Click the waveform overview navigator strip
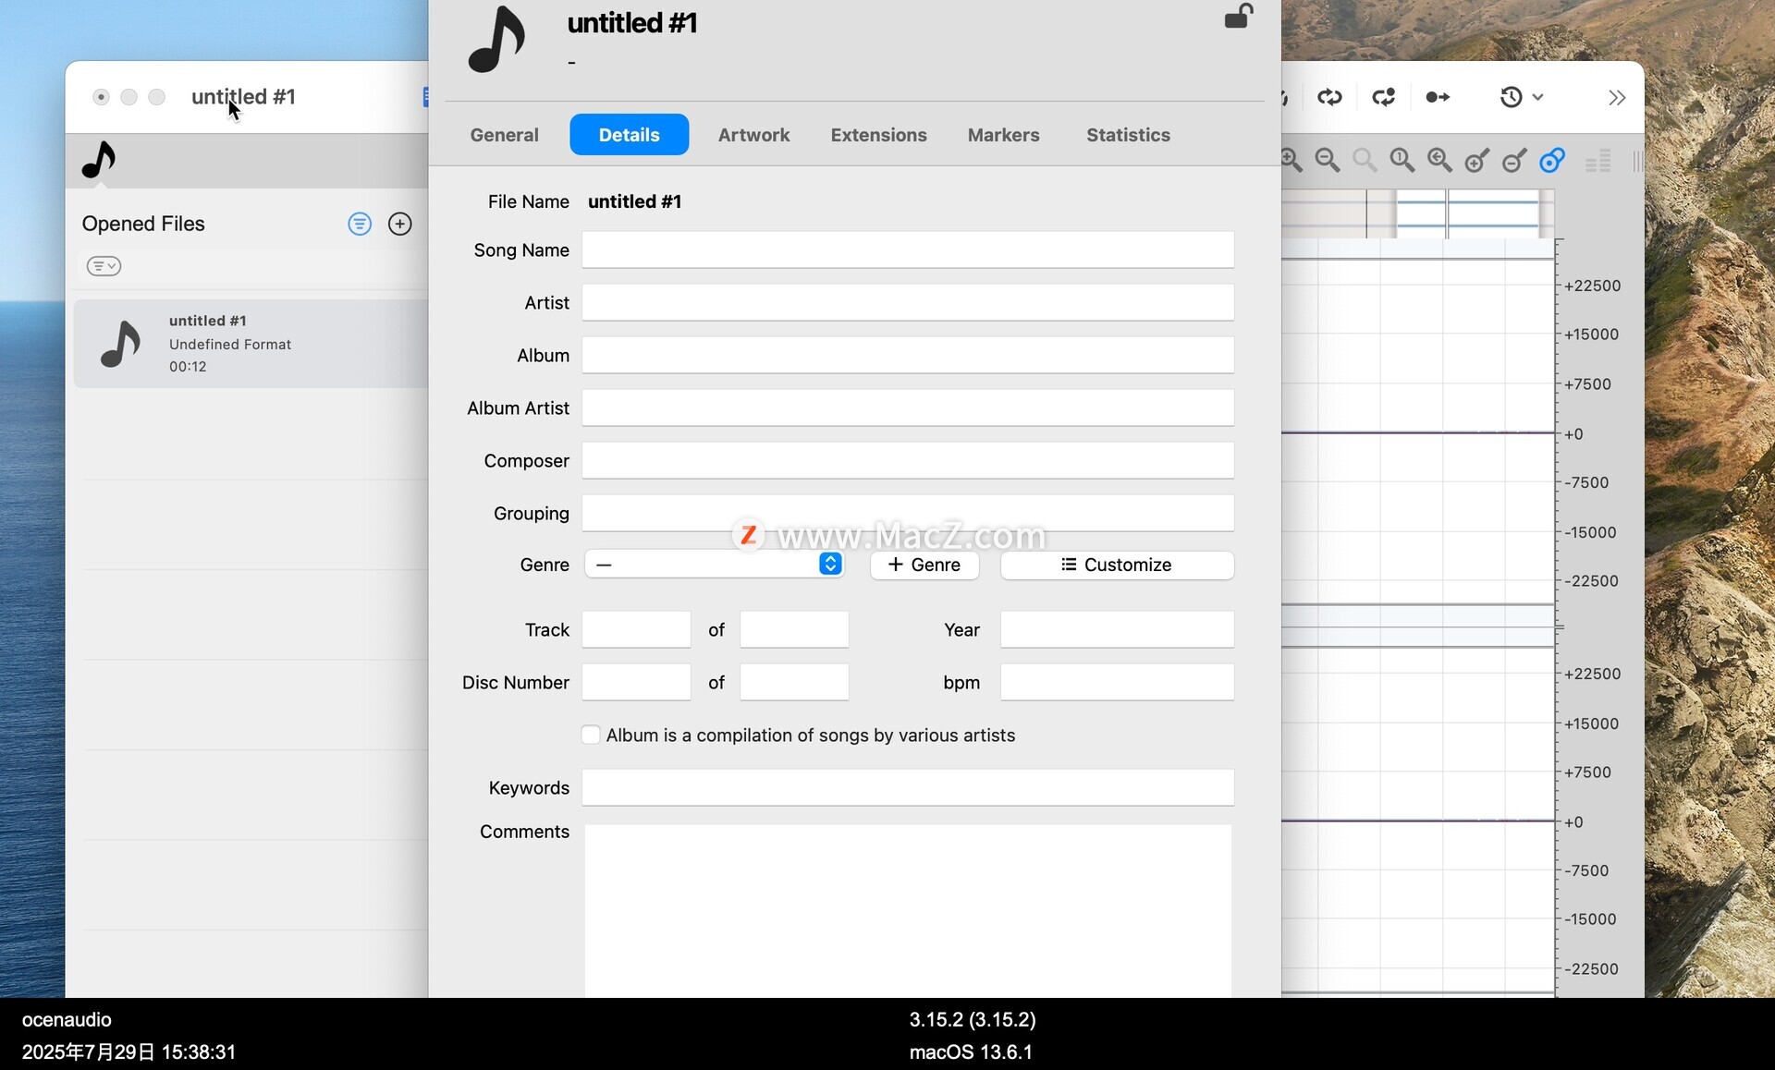 tap(1418, 214)
